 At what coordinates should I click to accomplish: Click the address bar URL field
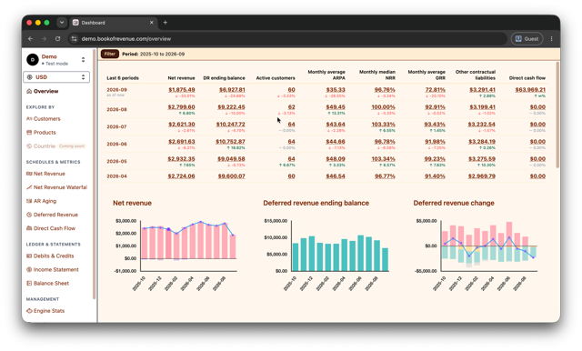tap(287, 38)
